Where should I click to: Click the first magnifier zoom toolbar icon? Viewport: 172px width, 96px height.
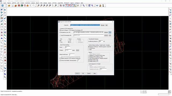(x=38, y=6)
